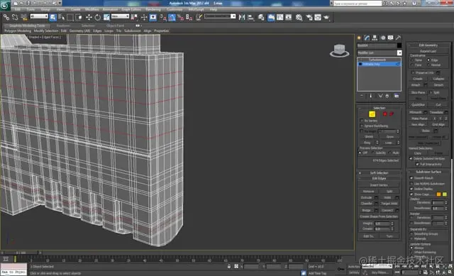Open the Utilities hammer panel tab
Viewport: 454px width, 276px height.
click(x=399, y=38)
